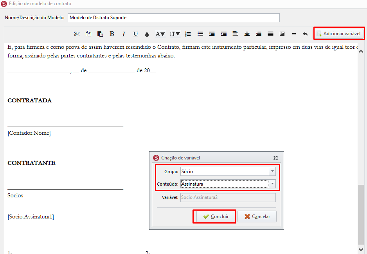367x254 pixels.
Task: Click the date line 'de 20__'
Action: coord(147,71)
